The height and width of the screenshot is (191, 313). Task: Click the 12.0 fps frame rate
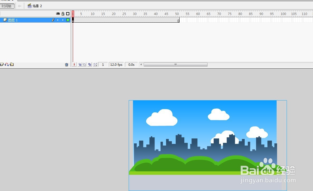[x=116, y=64]
